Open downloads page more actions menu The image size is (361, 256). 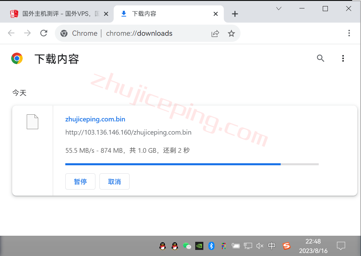(x=343, y=58)
